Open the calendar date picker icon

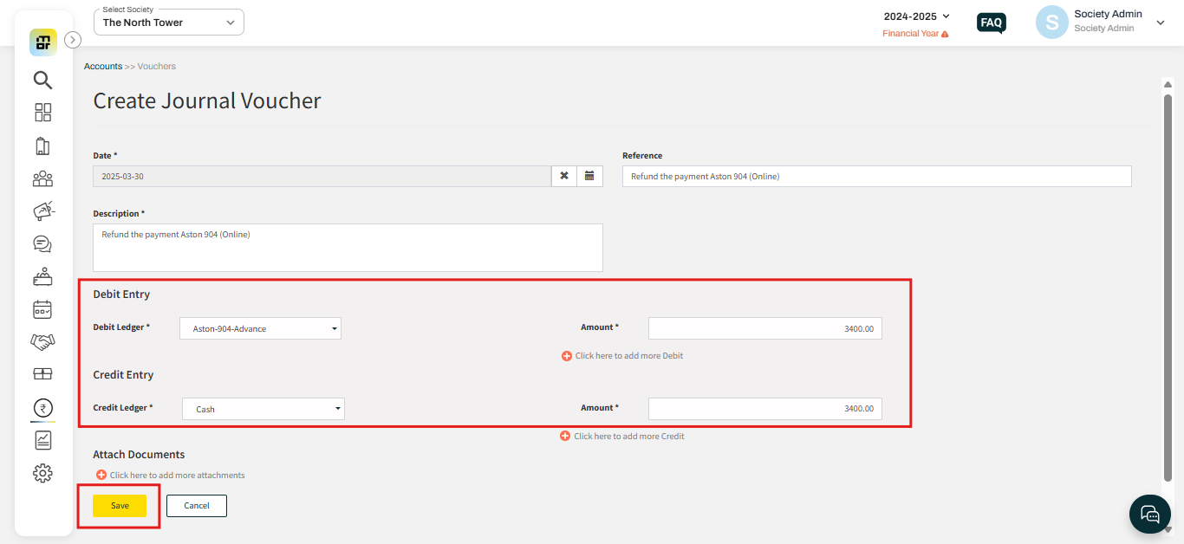[589, 176]
